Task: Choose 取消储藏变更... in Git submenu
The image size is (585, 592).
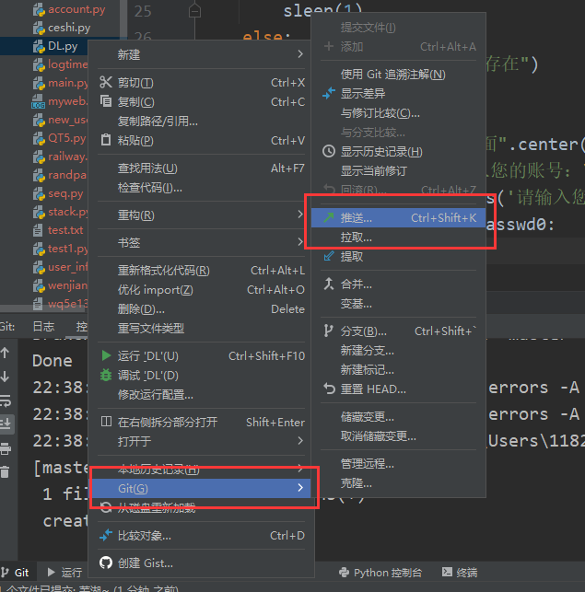Action: (x=398, y=436)
